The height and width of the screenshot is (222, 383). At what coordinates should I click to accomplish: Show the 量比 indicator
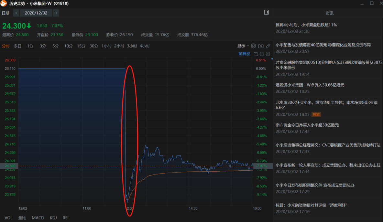coord(22,218)
